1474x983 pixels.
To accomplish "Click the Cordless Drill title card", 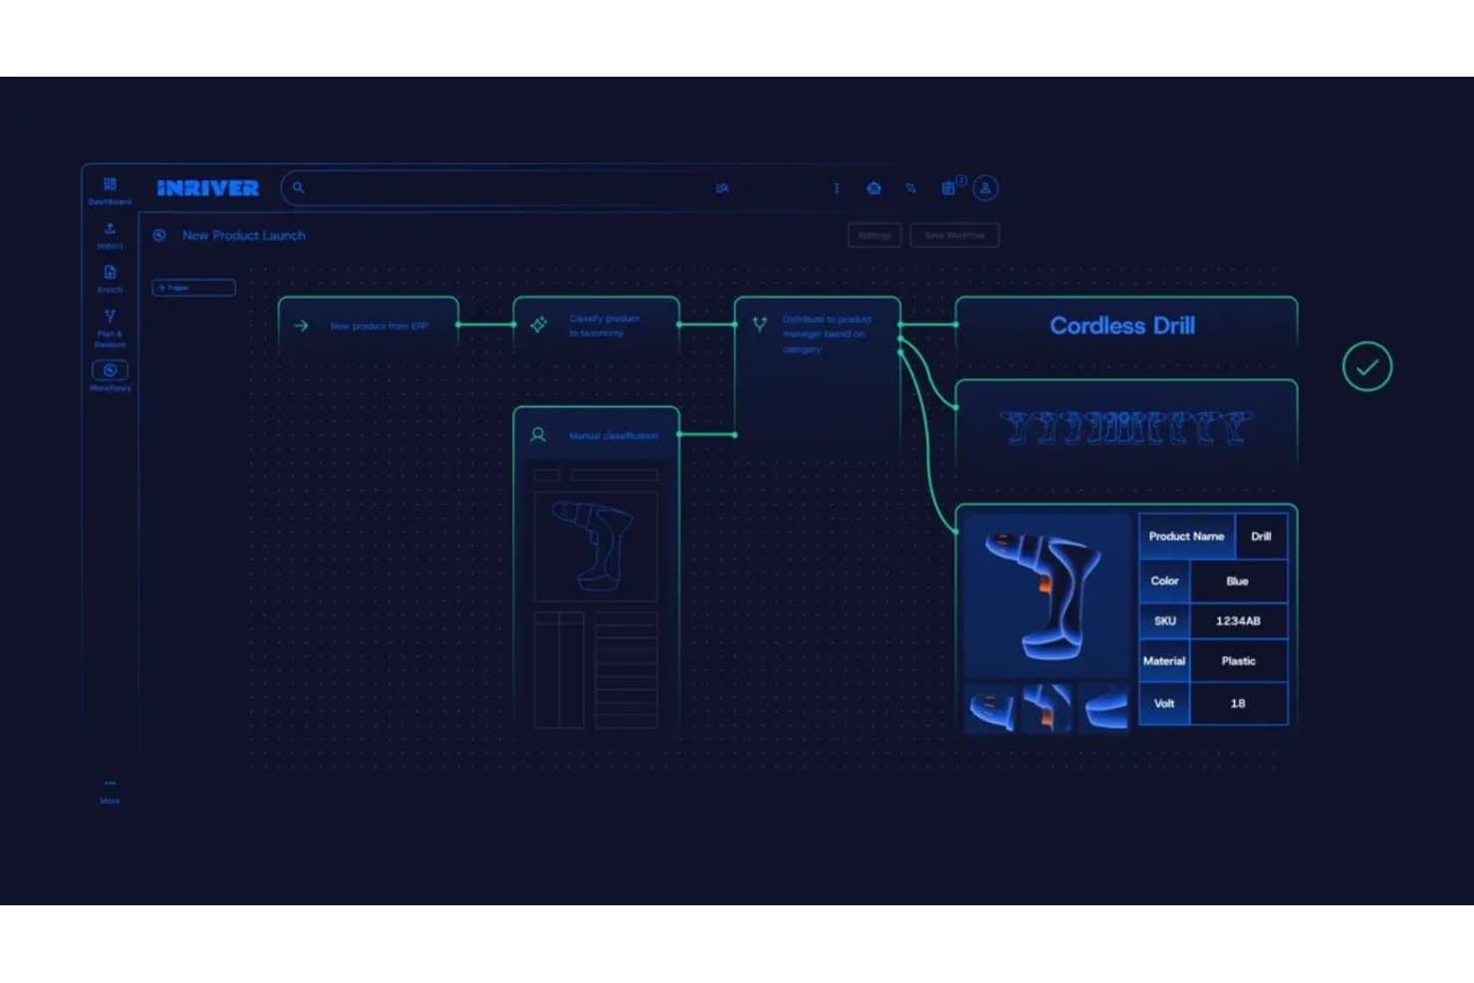I will tap(1125, 326).
